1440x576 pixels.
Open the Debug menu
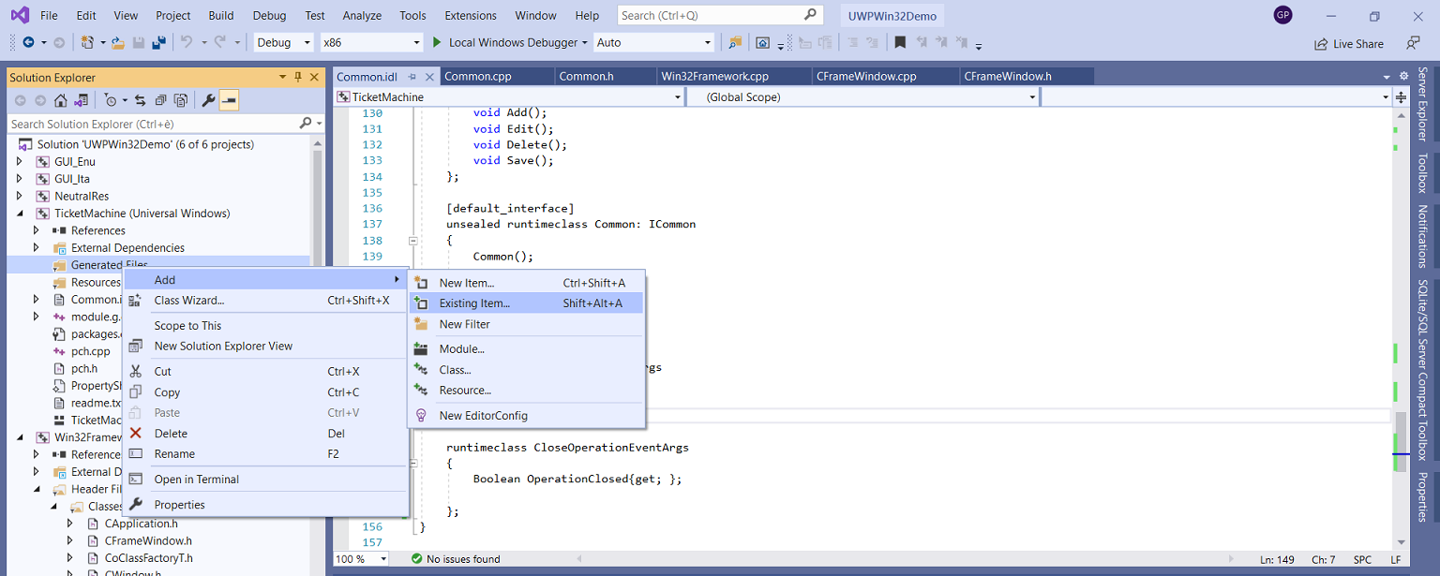click(x=269, y=16)
